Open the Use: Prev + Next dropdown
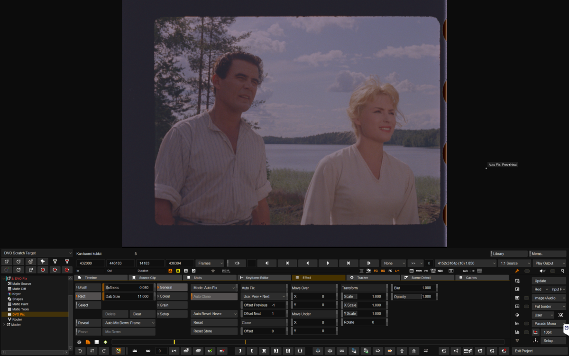569x356 pixels. 264,296
